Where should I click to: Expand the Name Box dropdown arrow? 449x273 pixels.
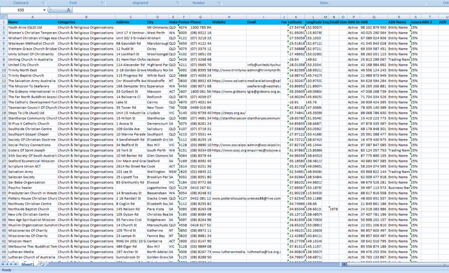(x=44, y=10)
